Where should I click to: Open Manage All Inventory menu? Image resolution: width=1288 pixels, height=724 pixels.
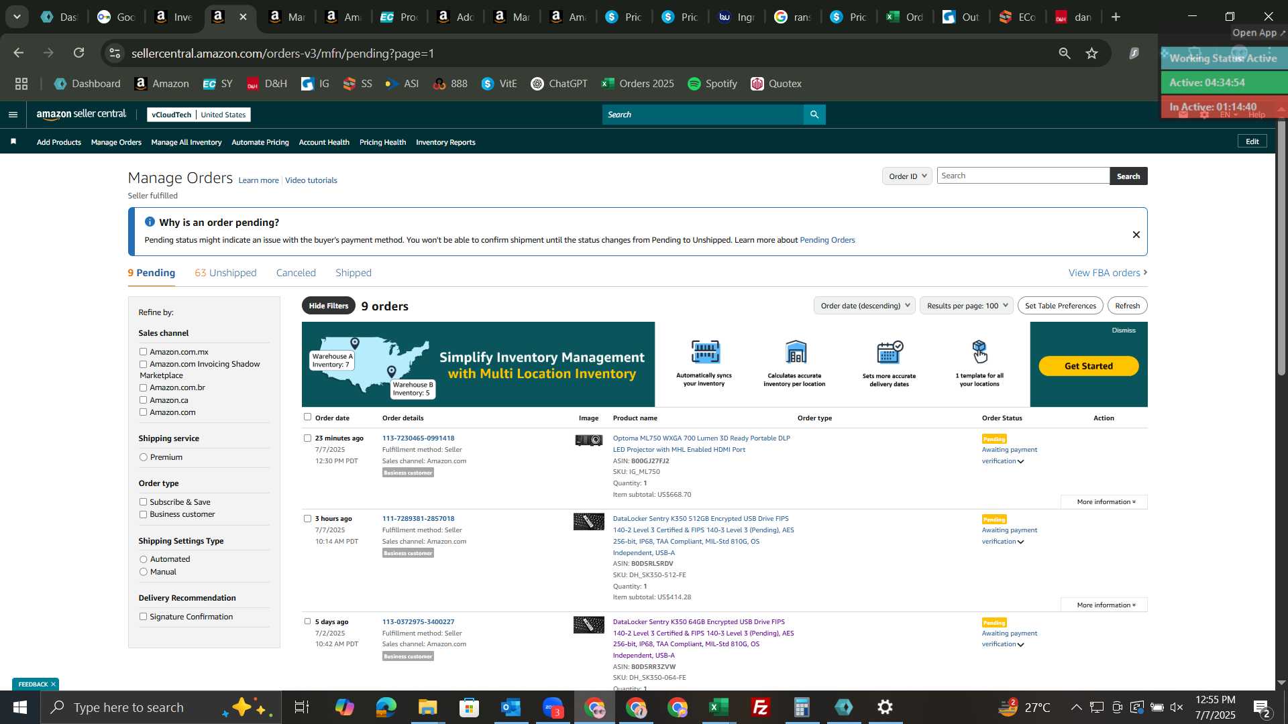coord(186,142)
